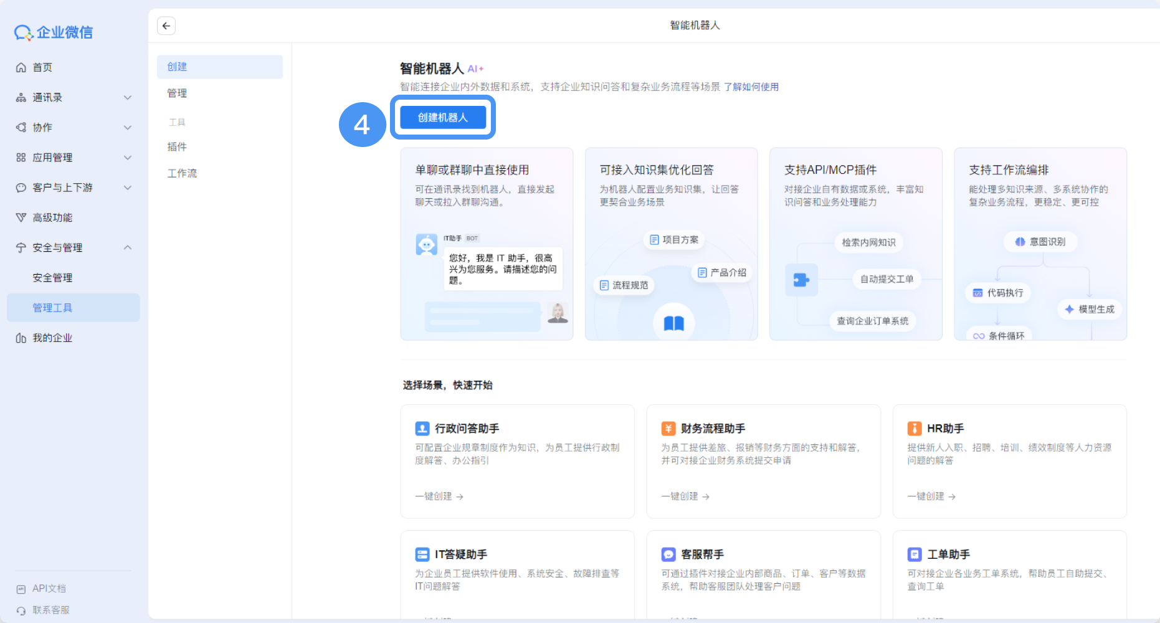Click 一键创建 under HR助手
The height and width of the screenshot is (623, 1160).
tap(931, 497)
